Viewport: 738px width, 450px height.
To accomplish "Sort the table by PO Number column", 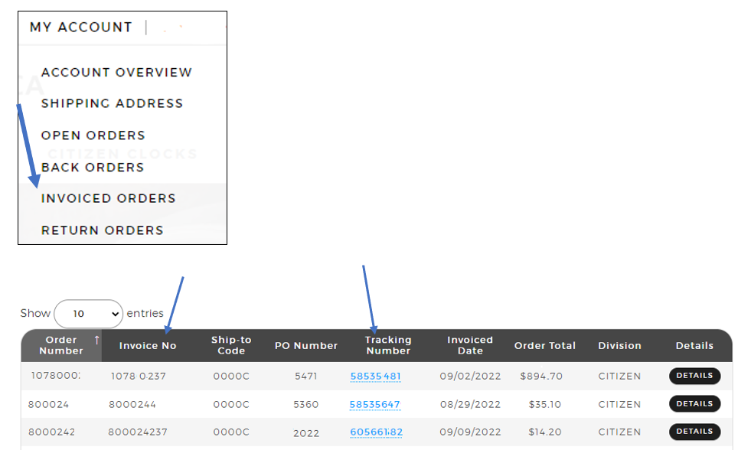I will [x=305, y=345].
